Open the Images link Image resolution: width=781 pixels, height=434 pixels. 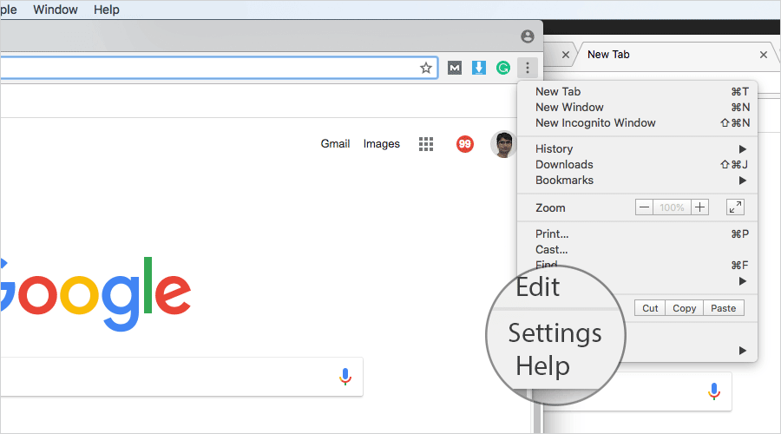point(382,143)
